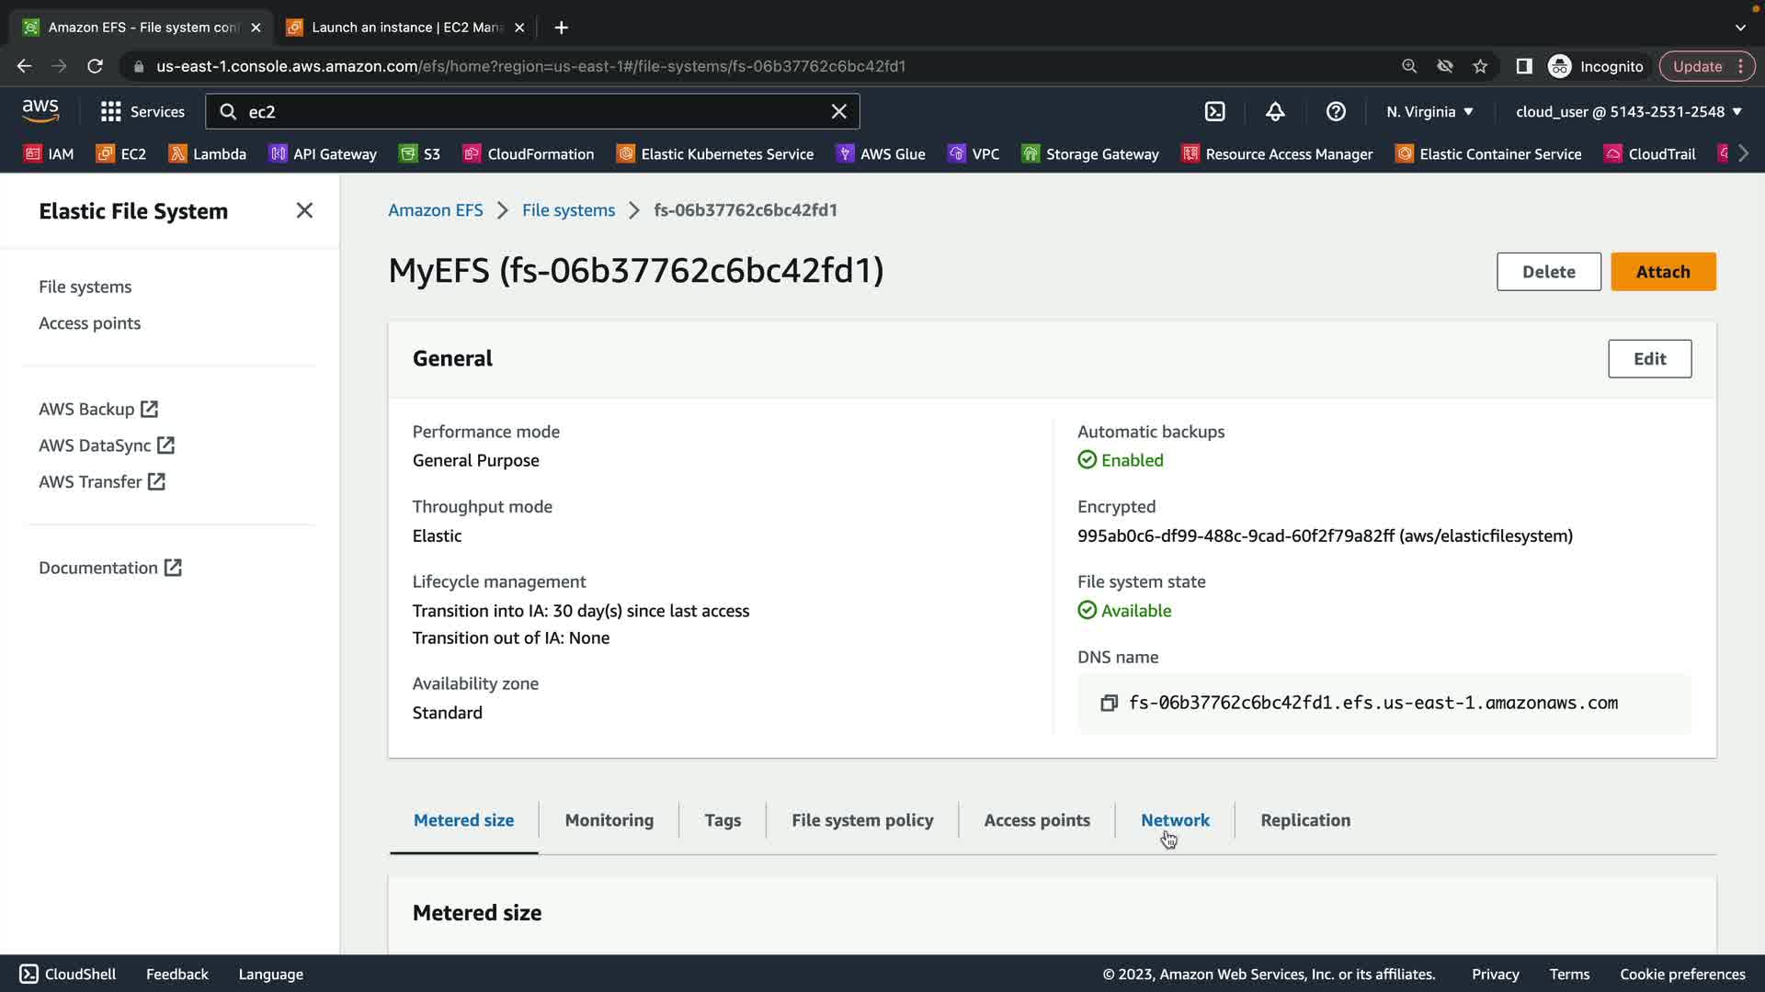
Task: Open the Monitoring tab
Action: coord(609,820)
